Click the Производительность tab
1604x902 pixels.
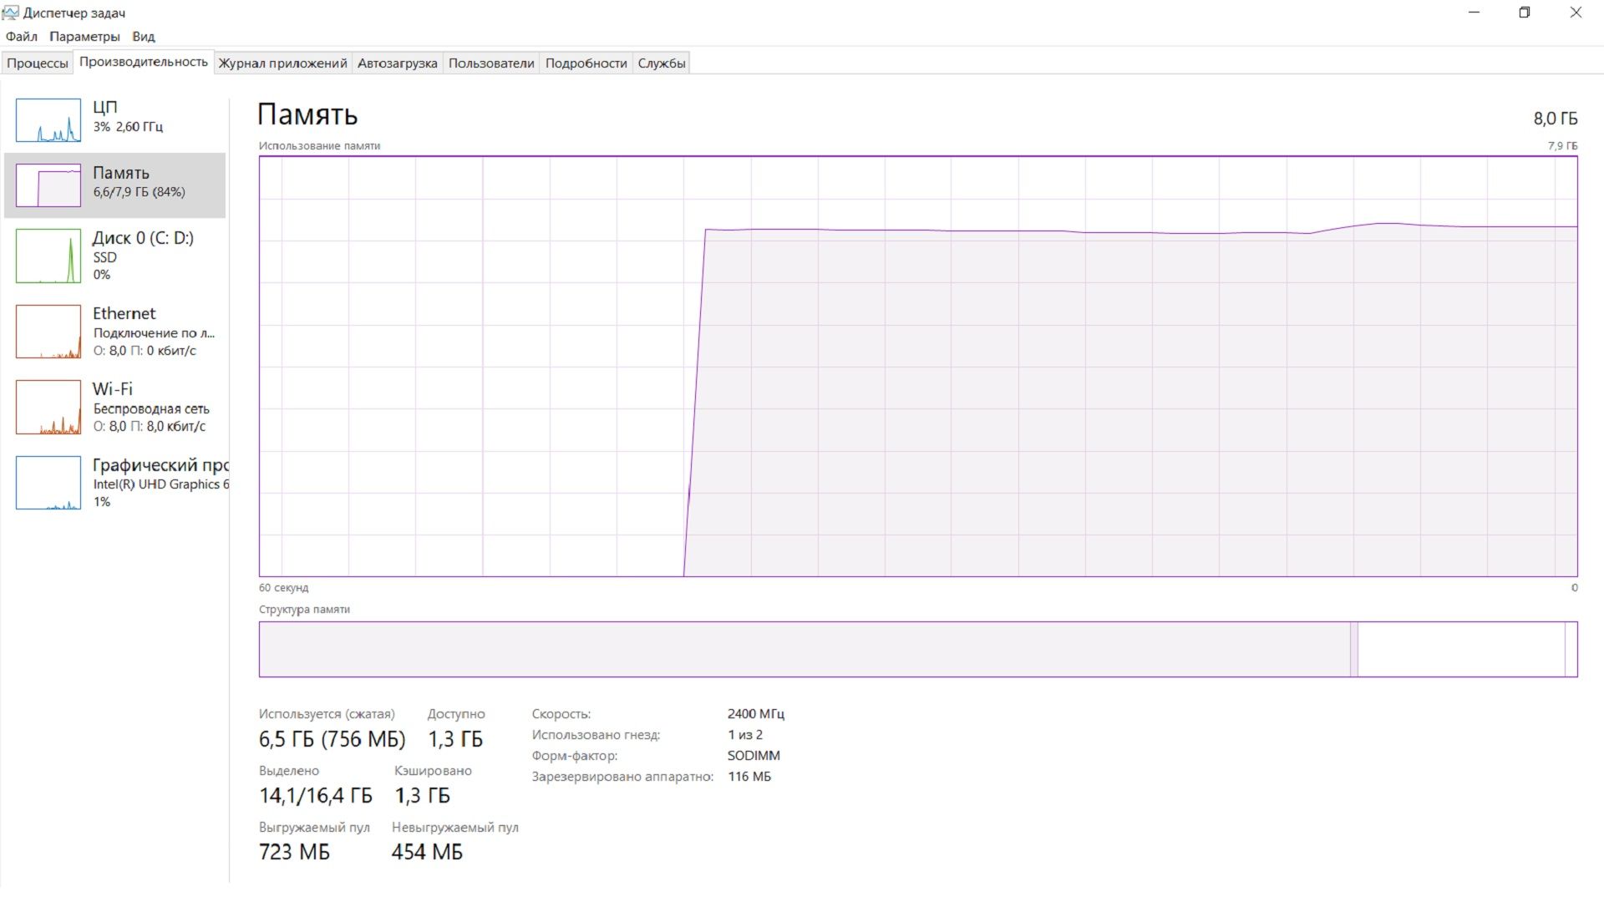coord(144,62)
